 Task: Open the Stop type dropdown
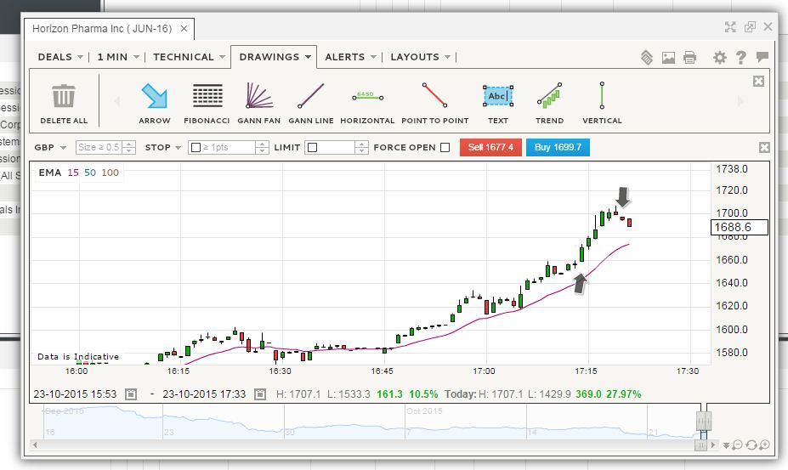click(163, 147)
